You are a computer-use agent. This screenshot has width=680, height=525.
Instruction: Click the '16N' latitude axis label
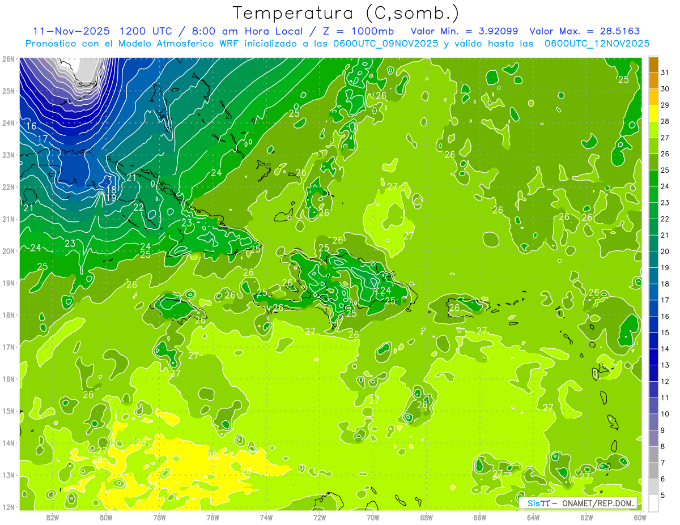tap(8, 379)
